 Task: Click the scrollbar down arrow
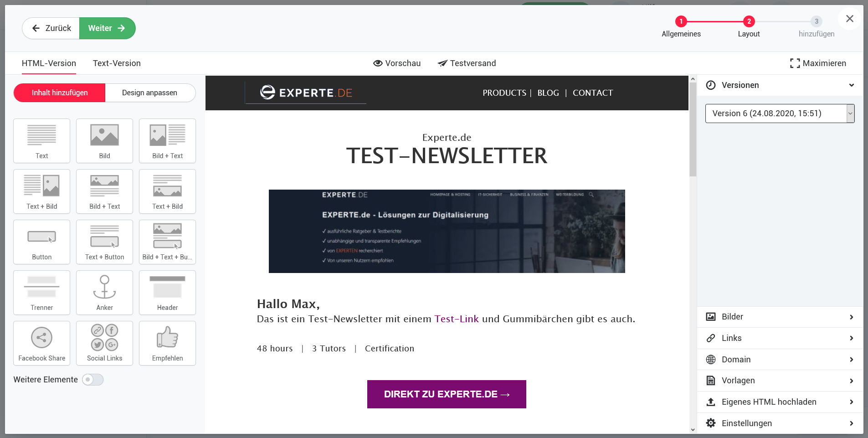[x=693, y=429]
